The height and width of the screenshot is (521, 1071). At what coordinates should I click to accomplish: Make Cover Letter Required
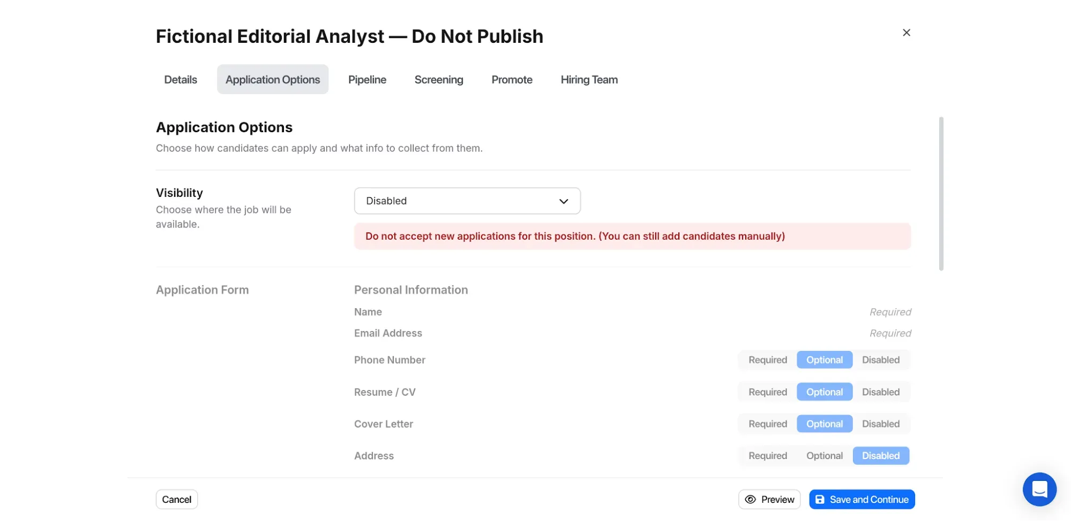[x=767, y=424]
